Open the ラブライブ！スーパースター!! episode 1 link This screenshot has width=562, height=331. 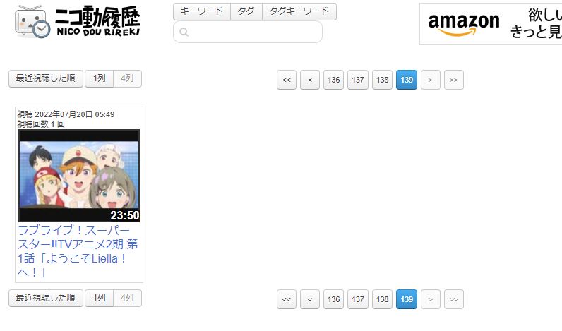[x=78, y=251]
